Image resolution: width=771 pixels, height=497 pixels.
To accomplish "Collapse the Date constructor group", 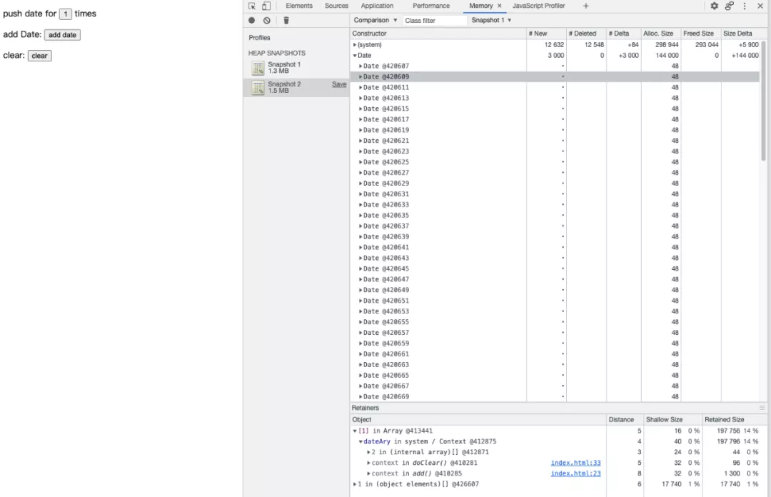I will click(x=355, y=56).
